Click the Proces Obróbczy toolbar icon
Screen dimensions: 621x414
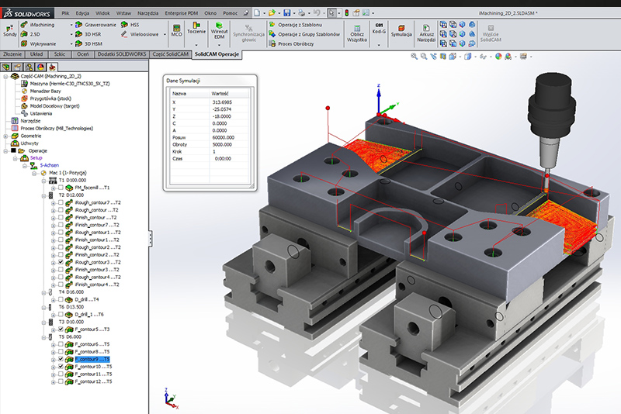(272, 44)
